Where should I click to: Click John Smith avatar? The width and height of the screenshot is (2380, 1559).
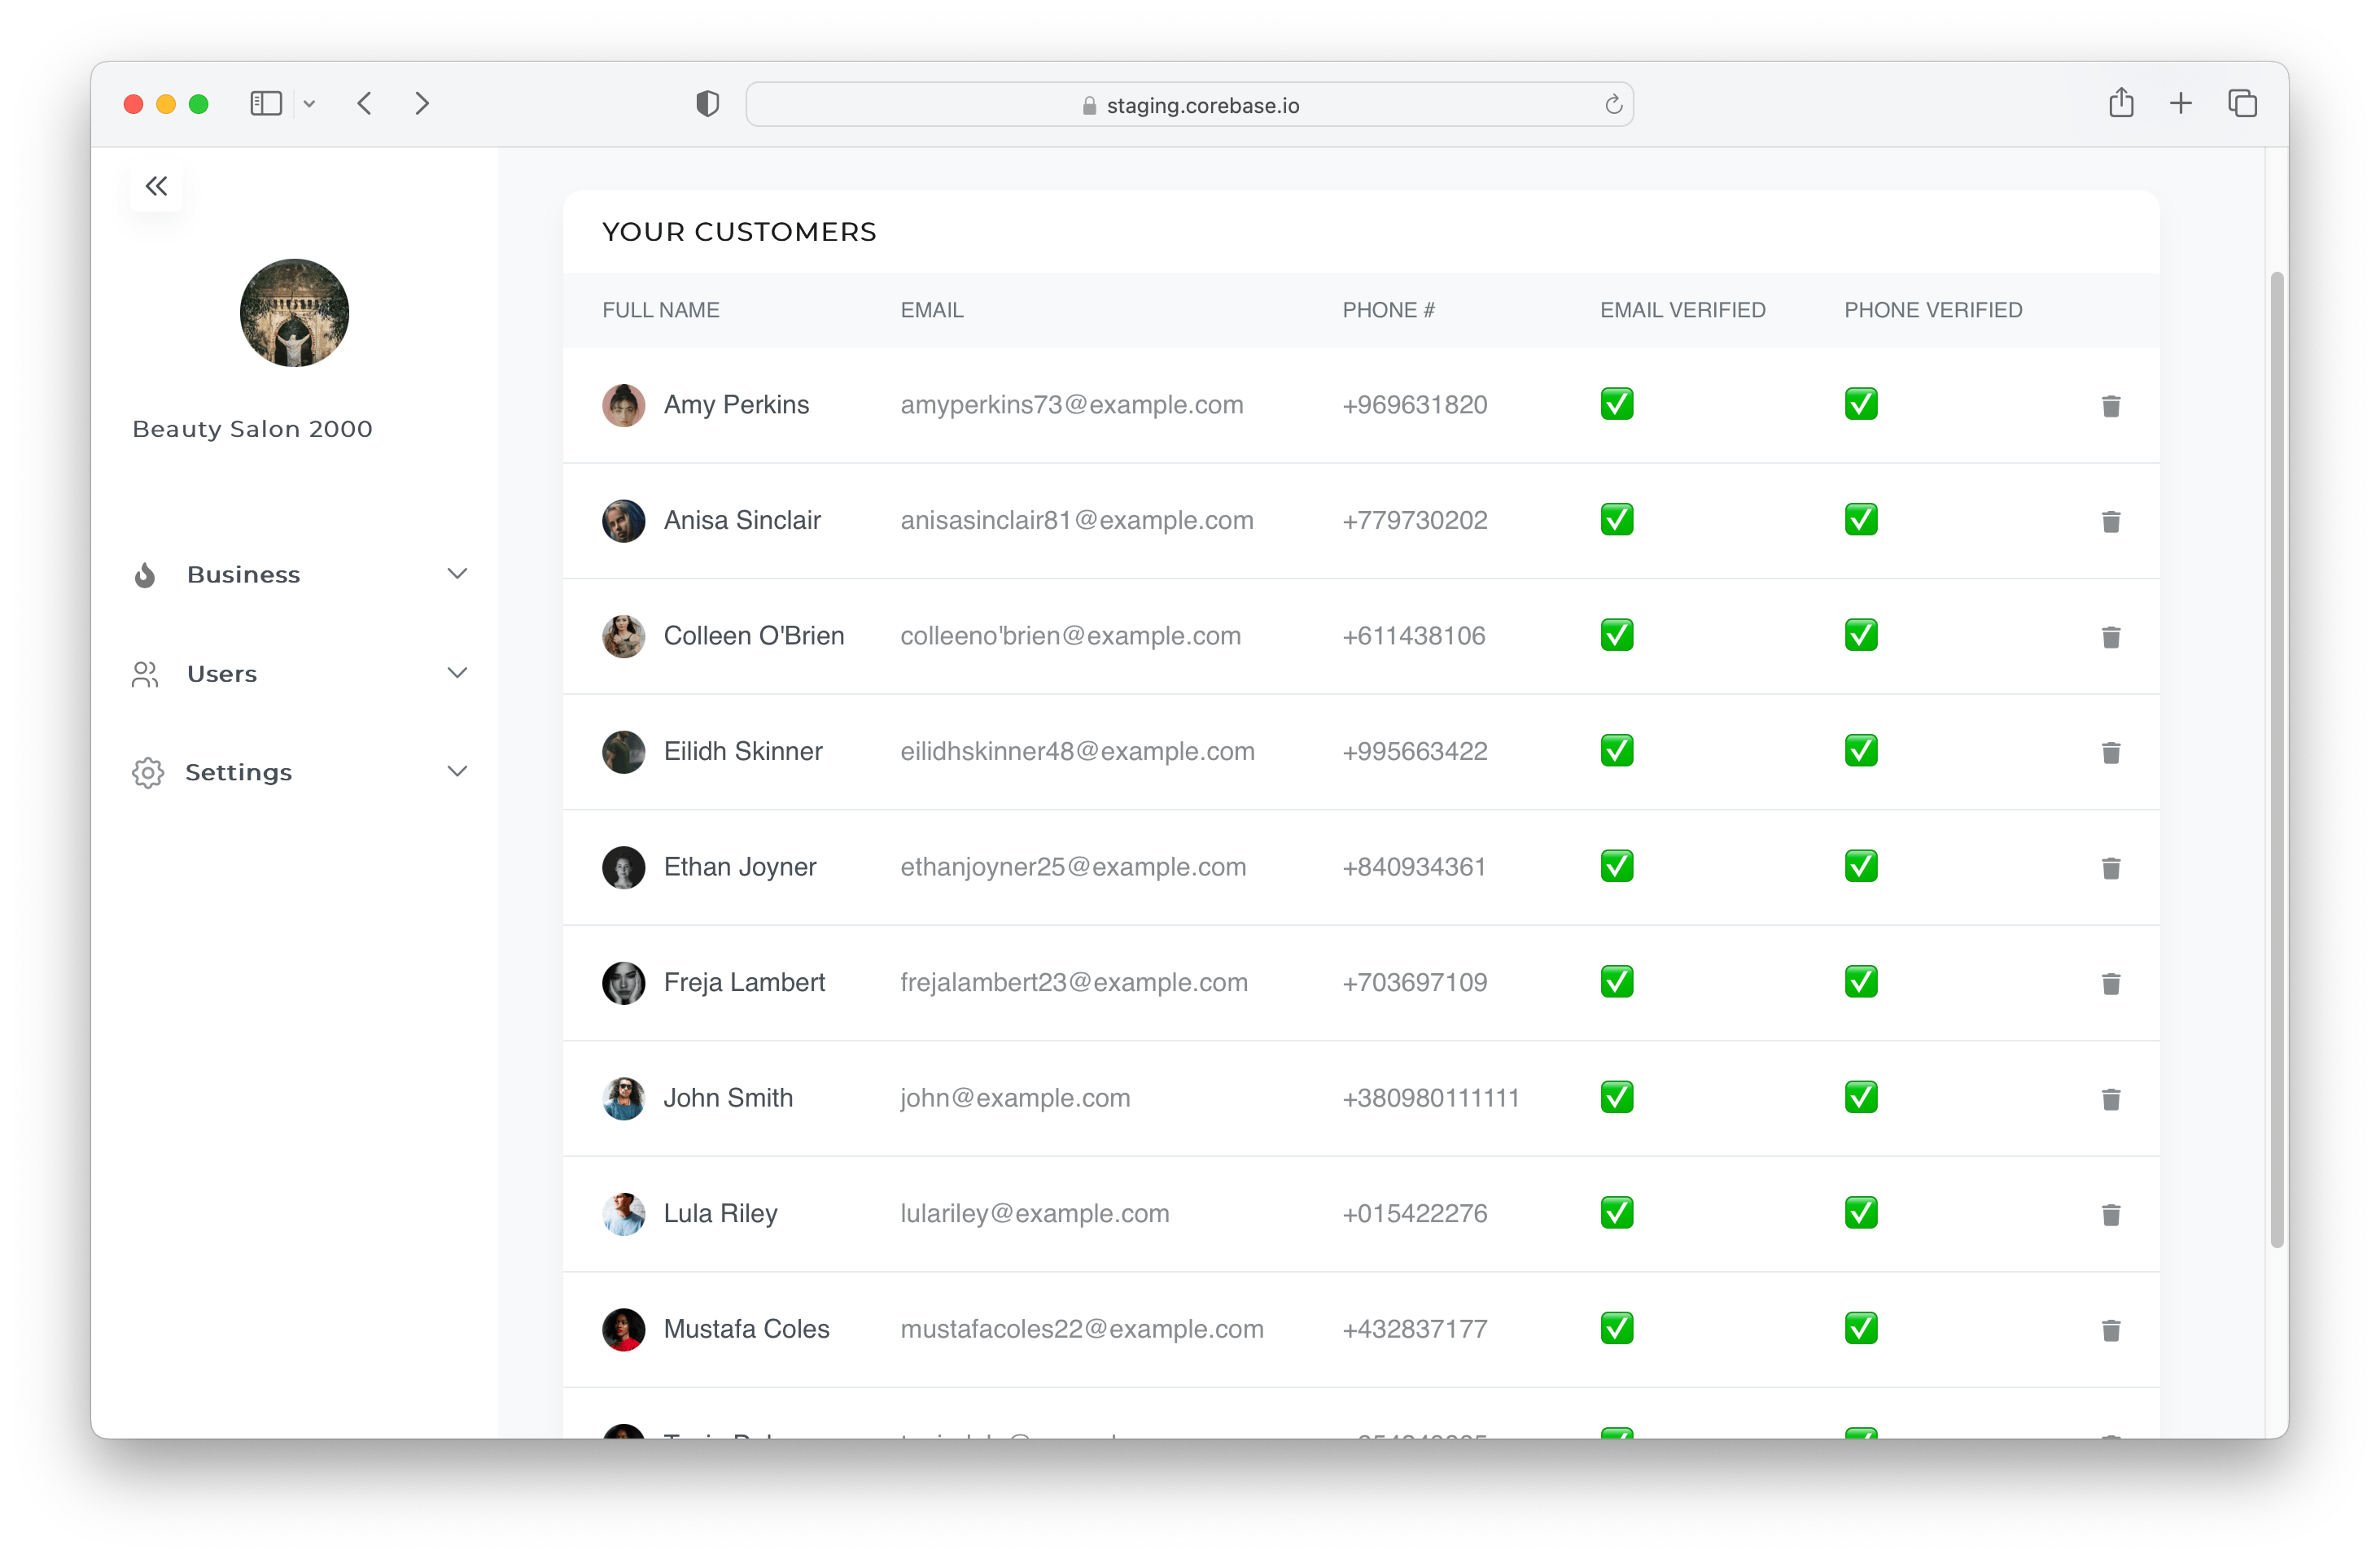click(x=623, y=1098)
